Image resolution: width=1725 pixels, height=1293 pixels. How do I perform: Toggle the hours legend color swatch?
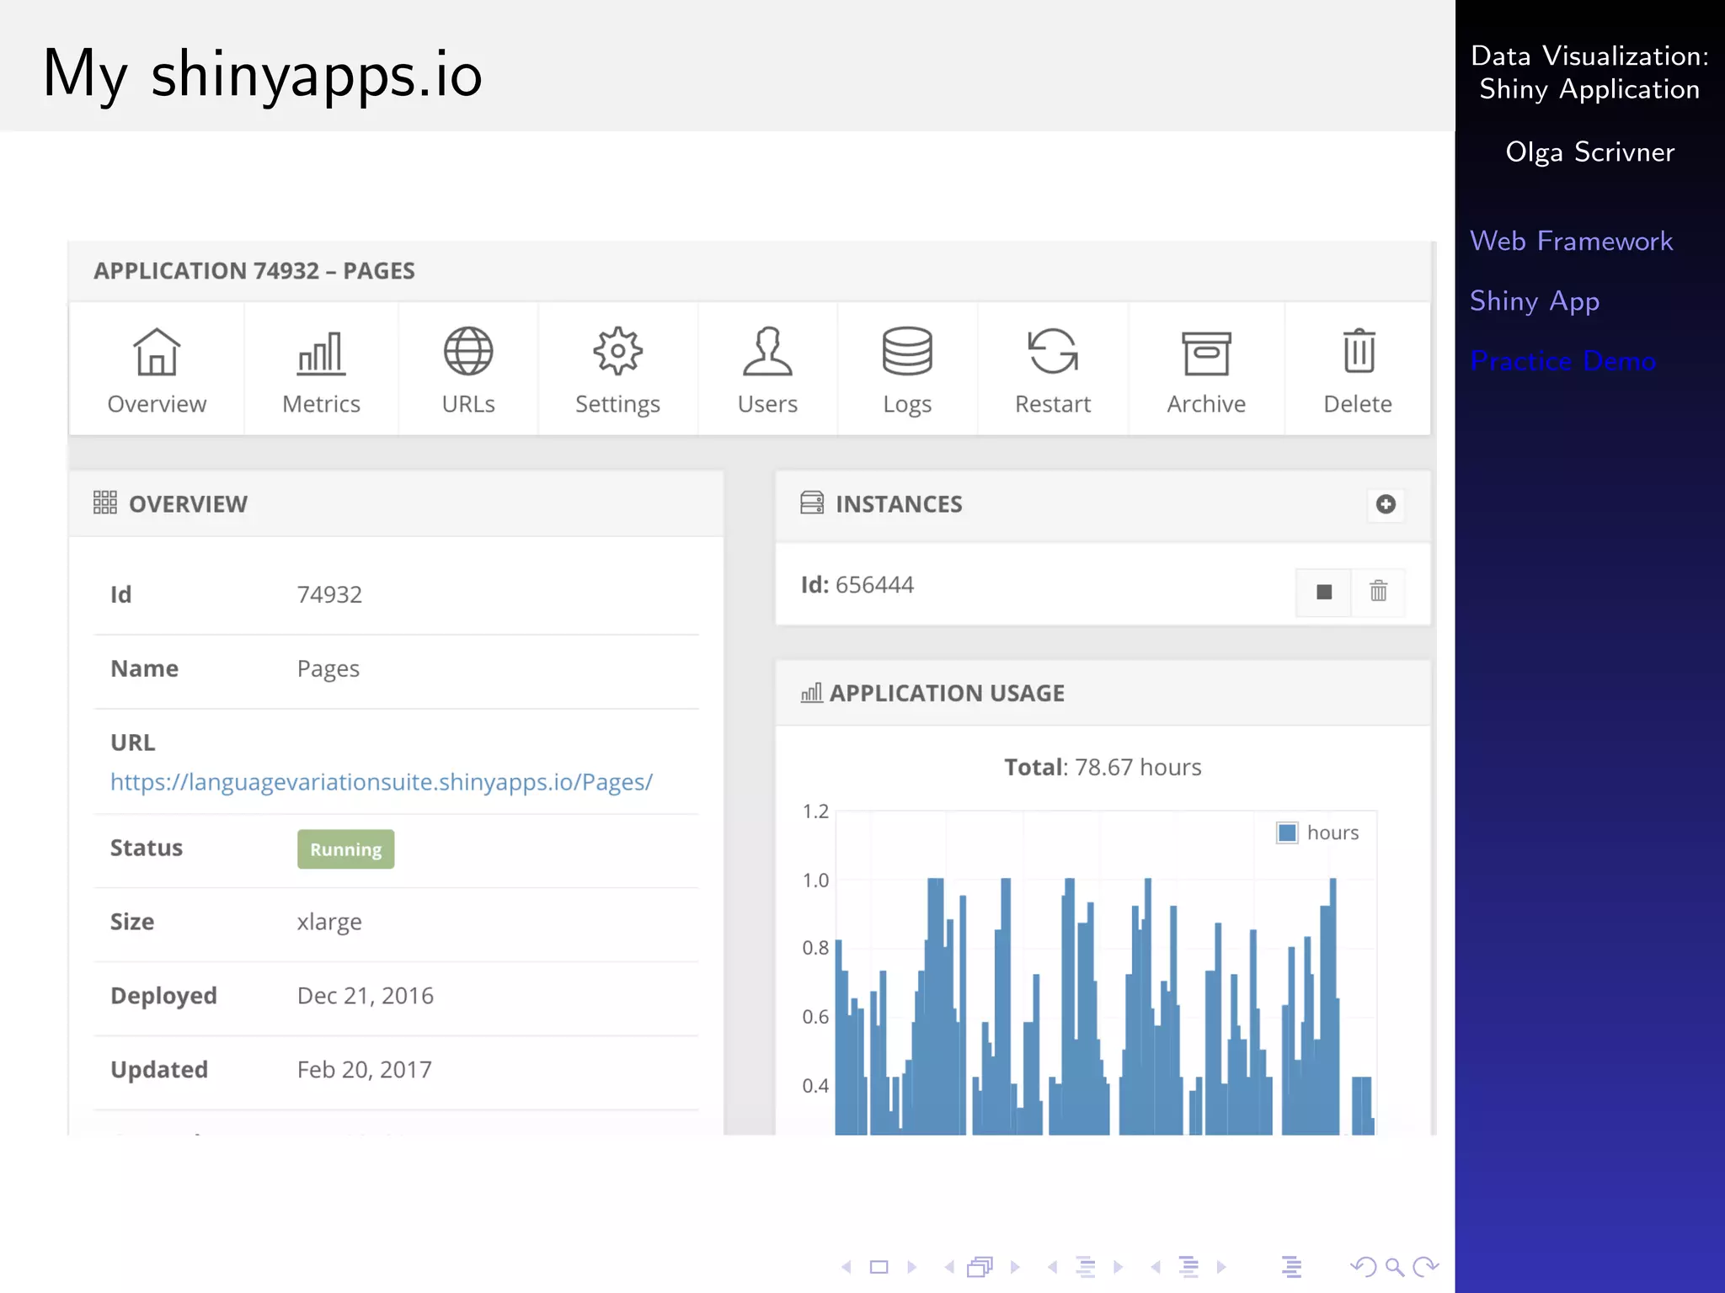[x=1287, y=833]
